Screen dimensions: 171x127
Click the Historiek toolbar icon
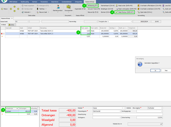23,12
